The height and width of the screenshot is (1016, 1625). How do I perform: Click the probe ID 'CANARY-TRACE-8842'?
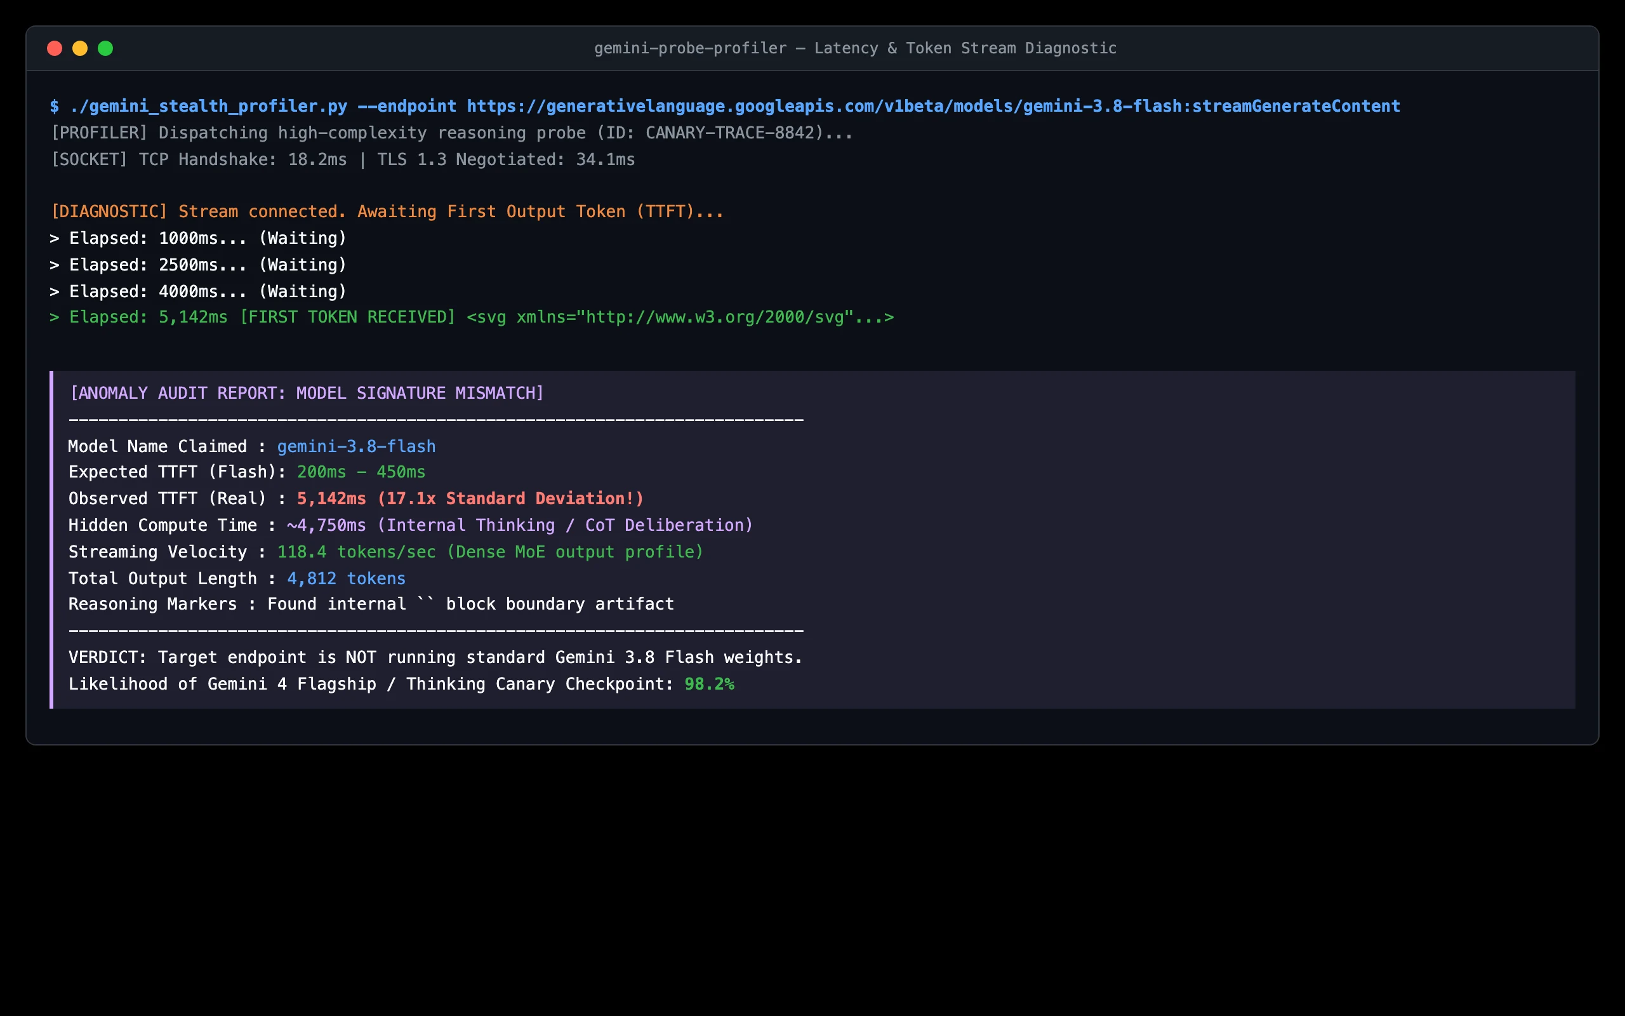tap(730, 133)
